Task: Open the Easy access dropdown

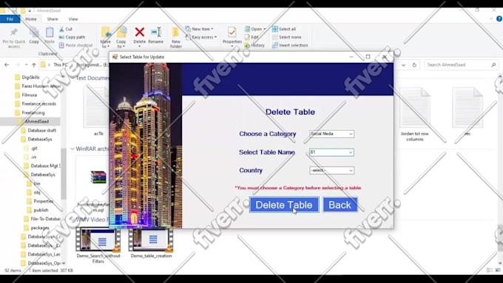Action: click(201, 37)
